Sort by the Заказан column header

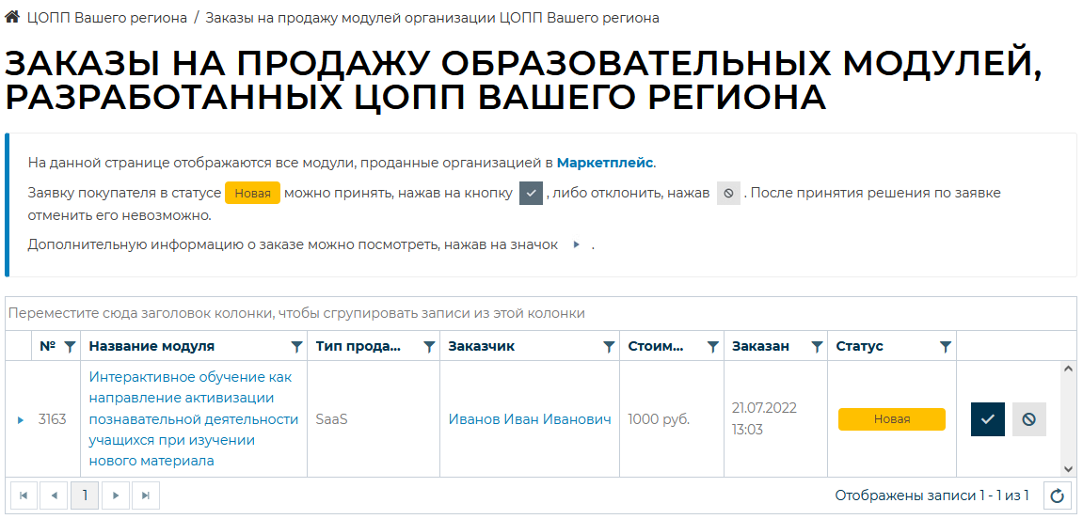760,347
